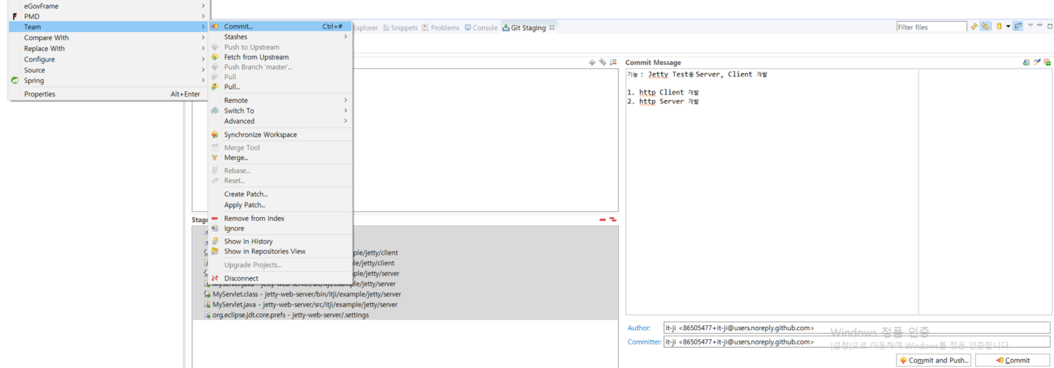The height and width of the screenshot is (368, 1054).
Task: Expand the Switch To submenu
Action: 280,111
